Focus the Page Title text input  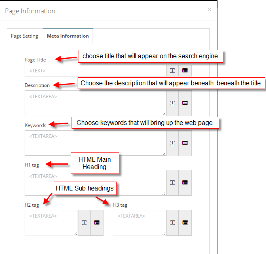pos(95,71)
